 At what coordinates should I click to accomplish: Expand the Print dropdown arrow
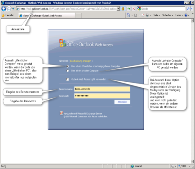pos(150,15)
